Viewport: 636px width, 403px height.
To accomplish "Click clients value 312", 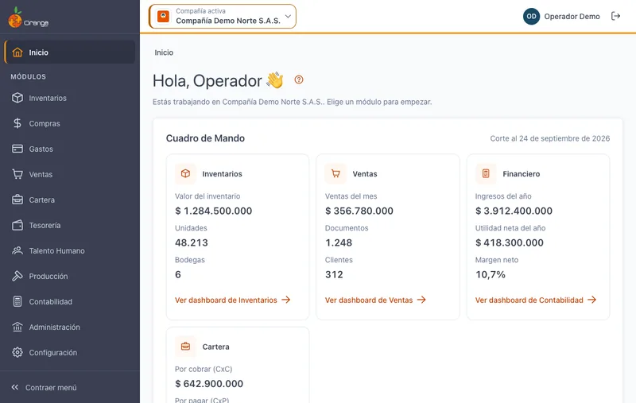I will coord(334,274).
